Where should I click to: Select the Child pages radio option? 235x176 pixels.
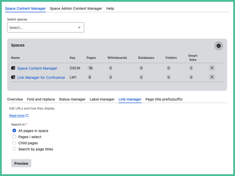point(14,143)
